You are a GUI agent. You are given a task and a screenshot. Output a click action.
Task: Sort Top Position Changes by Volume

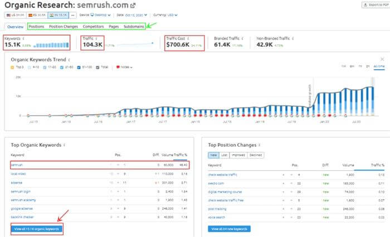pos(348,165)
